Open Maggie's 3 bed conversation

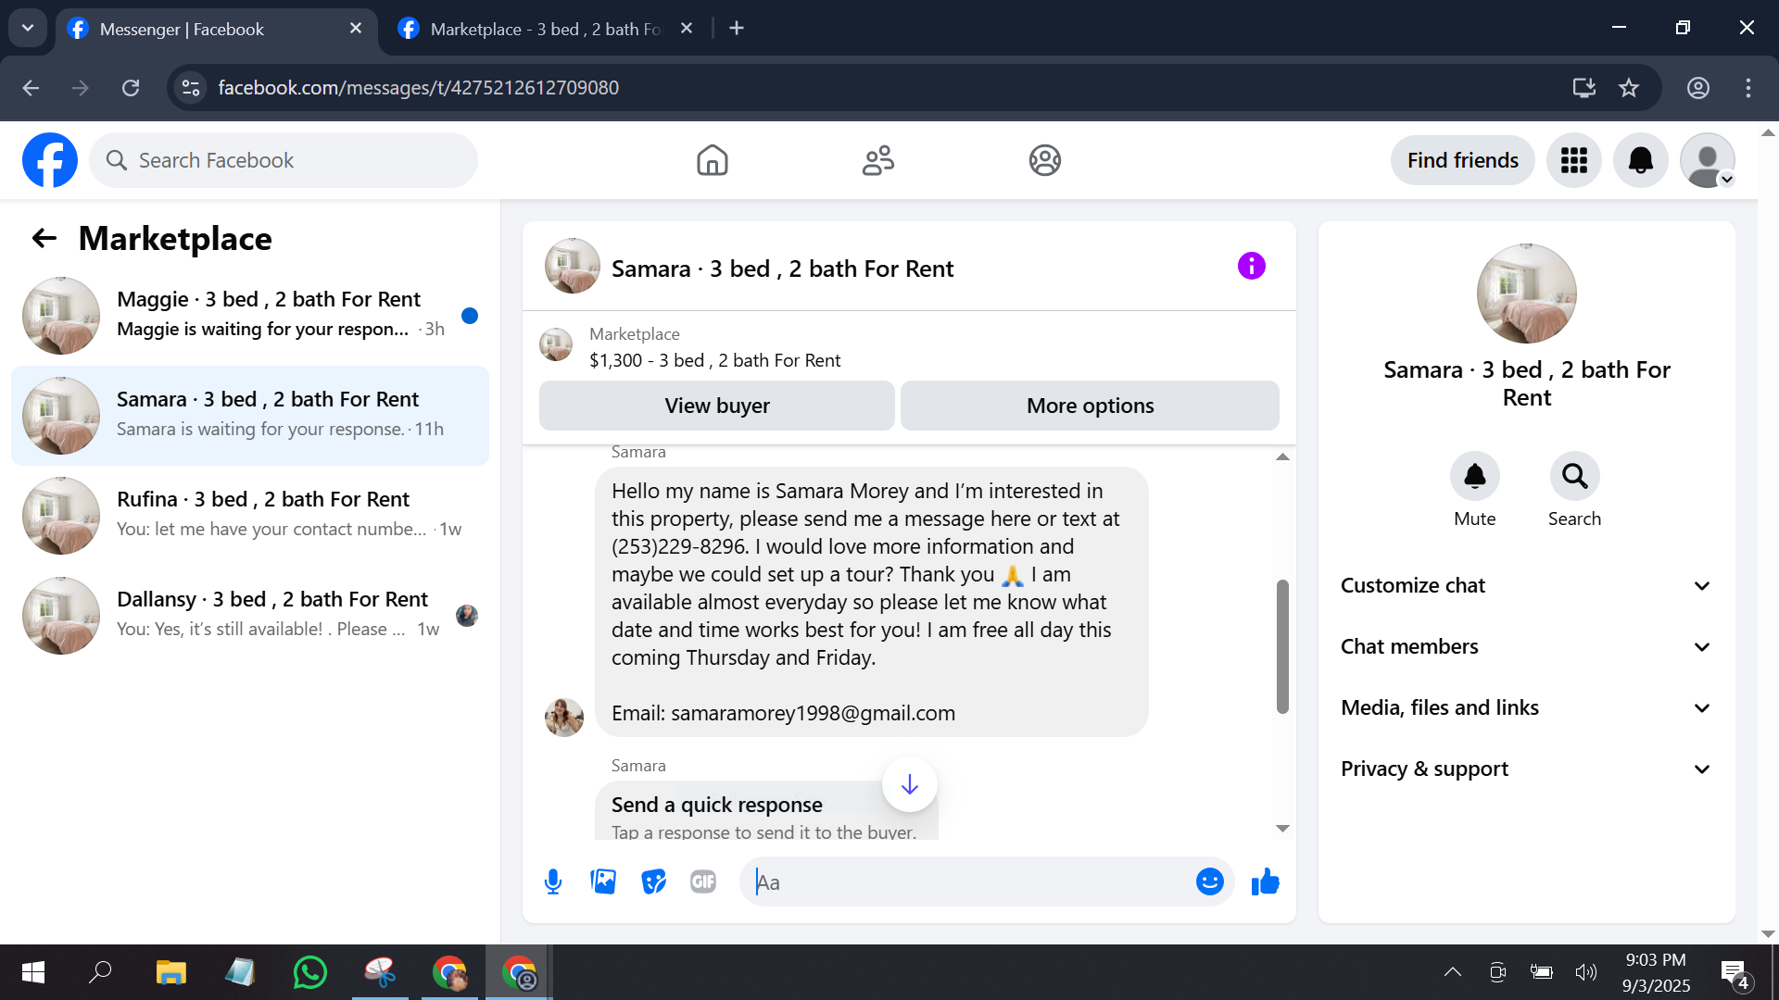(250, 315)
